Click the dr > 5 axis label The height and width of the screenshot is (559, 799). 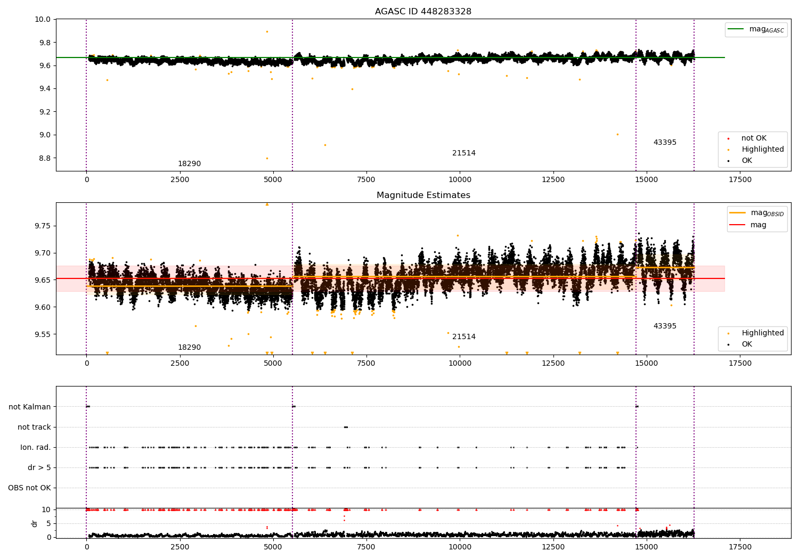pos(39,467)
